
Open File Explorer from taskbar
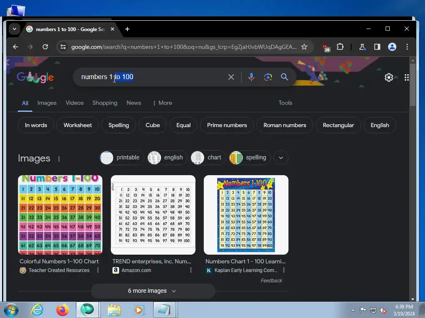click(114, 310)
